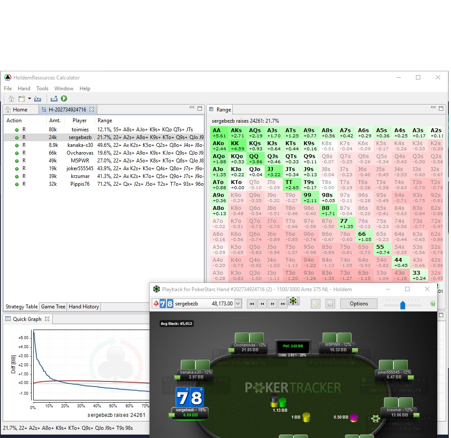The image size is (451, 438).
Task: Select the M5PWR 49k row
Action: [x=104, y=161]
